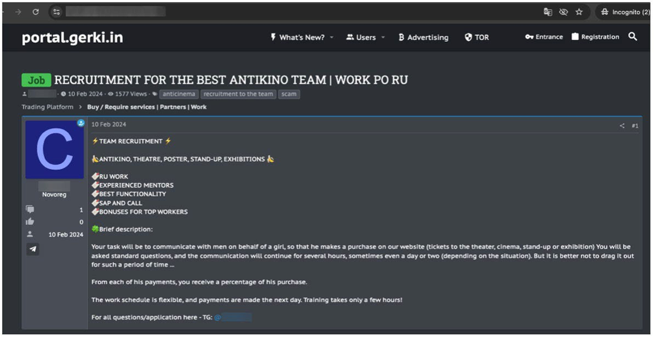Click the Novoreg user title
The width and height of the screenshot is (655, 339).
54,194
